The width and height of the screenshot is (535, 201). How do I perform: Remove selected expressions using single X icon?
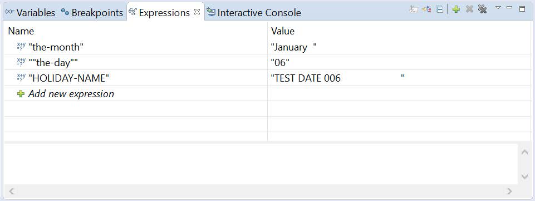coord(469,9)
